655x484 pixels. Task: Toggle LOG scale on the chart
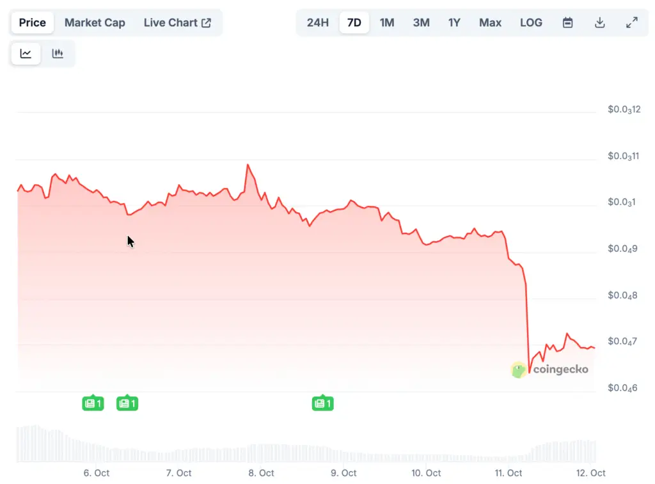click(x=531, y=23)
